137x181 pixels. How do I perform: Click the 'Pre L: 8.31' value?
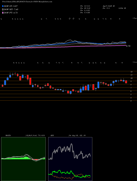pos(85,10)
